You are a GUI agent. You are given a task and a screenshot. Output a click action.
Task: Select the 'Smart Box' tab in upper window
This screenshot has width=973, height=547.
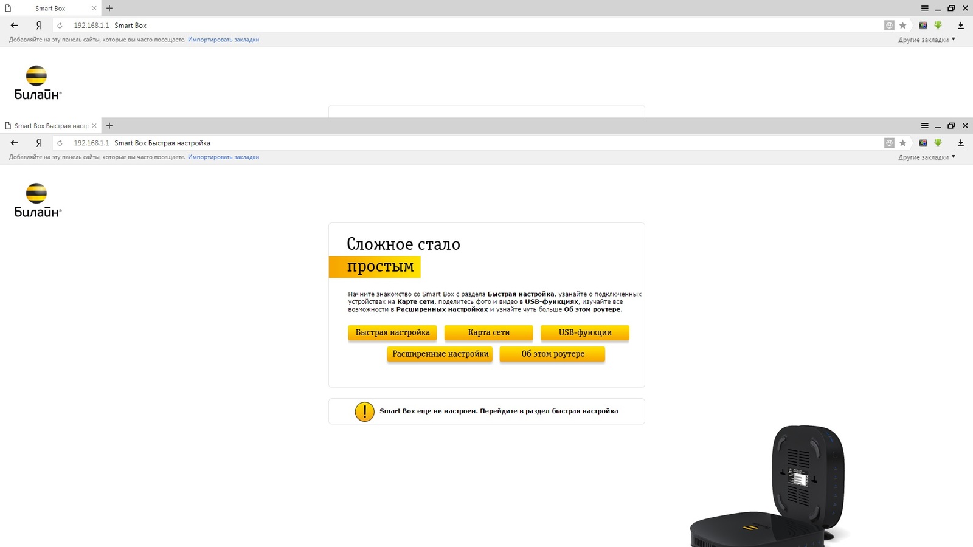[50, 9]
